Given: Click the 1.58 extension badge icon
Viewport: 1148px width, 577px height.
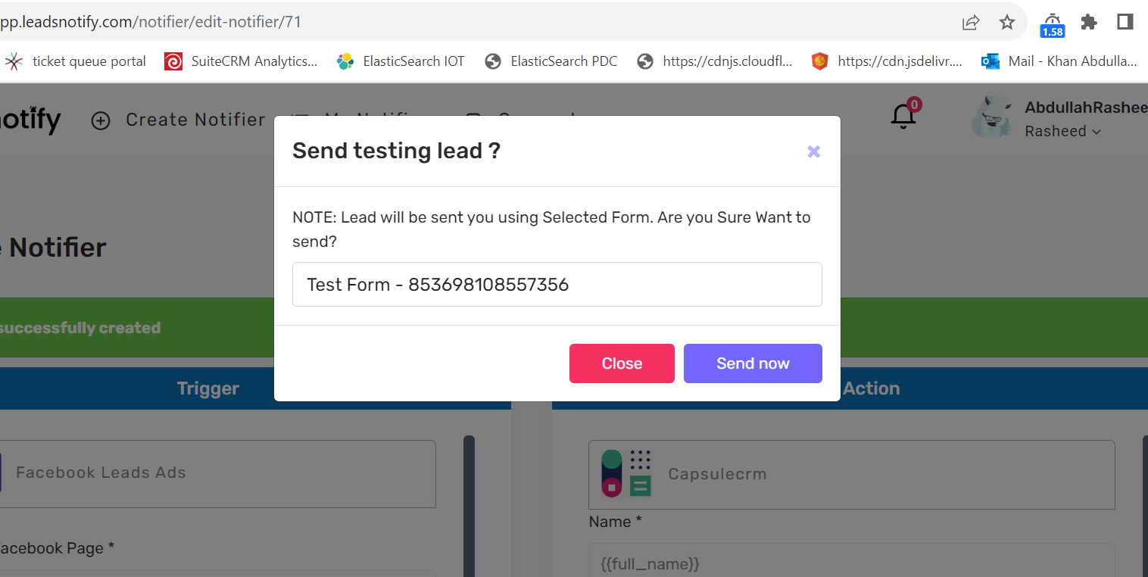Looking at the screenshot, I should 1053,25.
